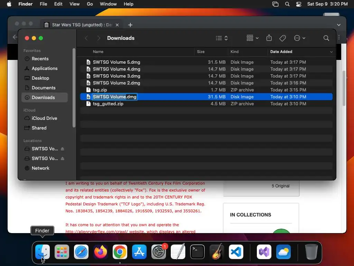Select Applications in the sidebar
The width and height of the screenshot is (354, 266).
click(x=45, y=68)
